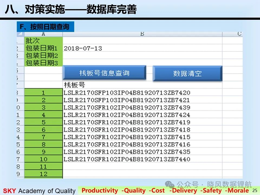Select the 包装日期2 label cell
This screenshot has height=195, width=260.
[x=43, y=55]
